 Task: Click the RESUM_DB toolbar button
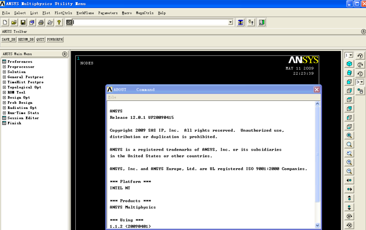(x=26, y=39)
